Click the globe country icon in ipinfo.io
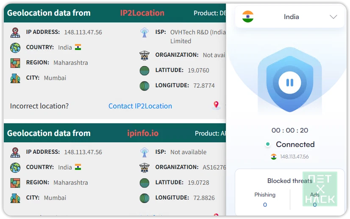This screenshot has width=350, height=219. (15, 168)
